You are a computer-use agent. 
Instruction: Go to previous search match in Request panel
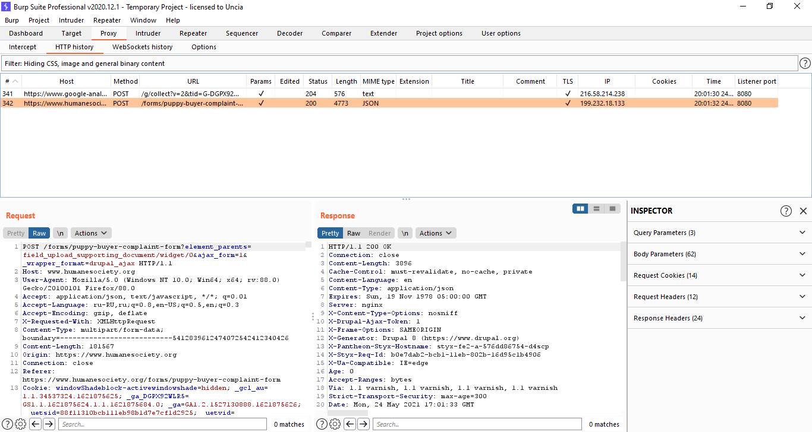click(35, 424)
